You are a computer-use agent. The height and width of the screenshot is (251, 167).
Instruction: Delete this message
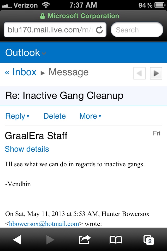55,116
